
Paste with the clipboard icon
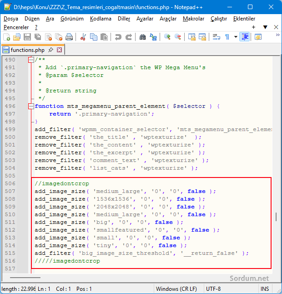tap(104, 37)
